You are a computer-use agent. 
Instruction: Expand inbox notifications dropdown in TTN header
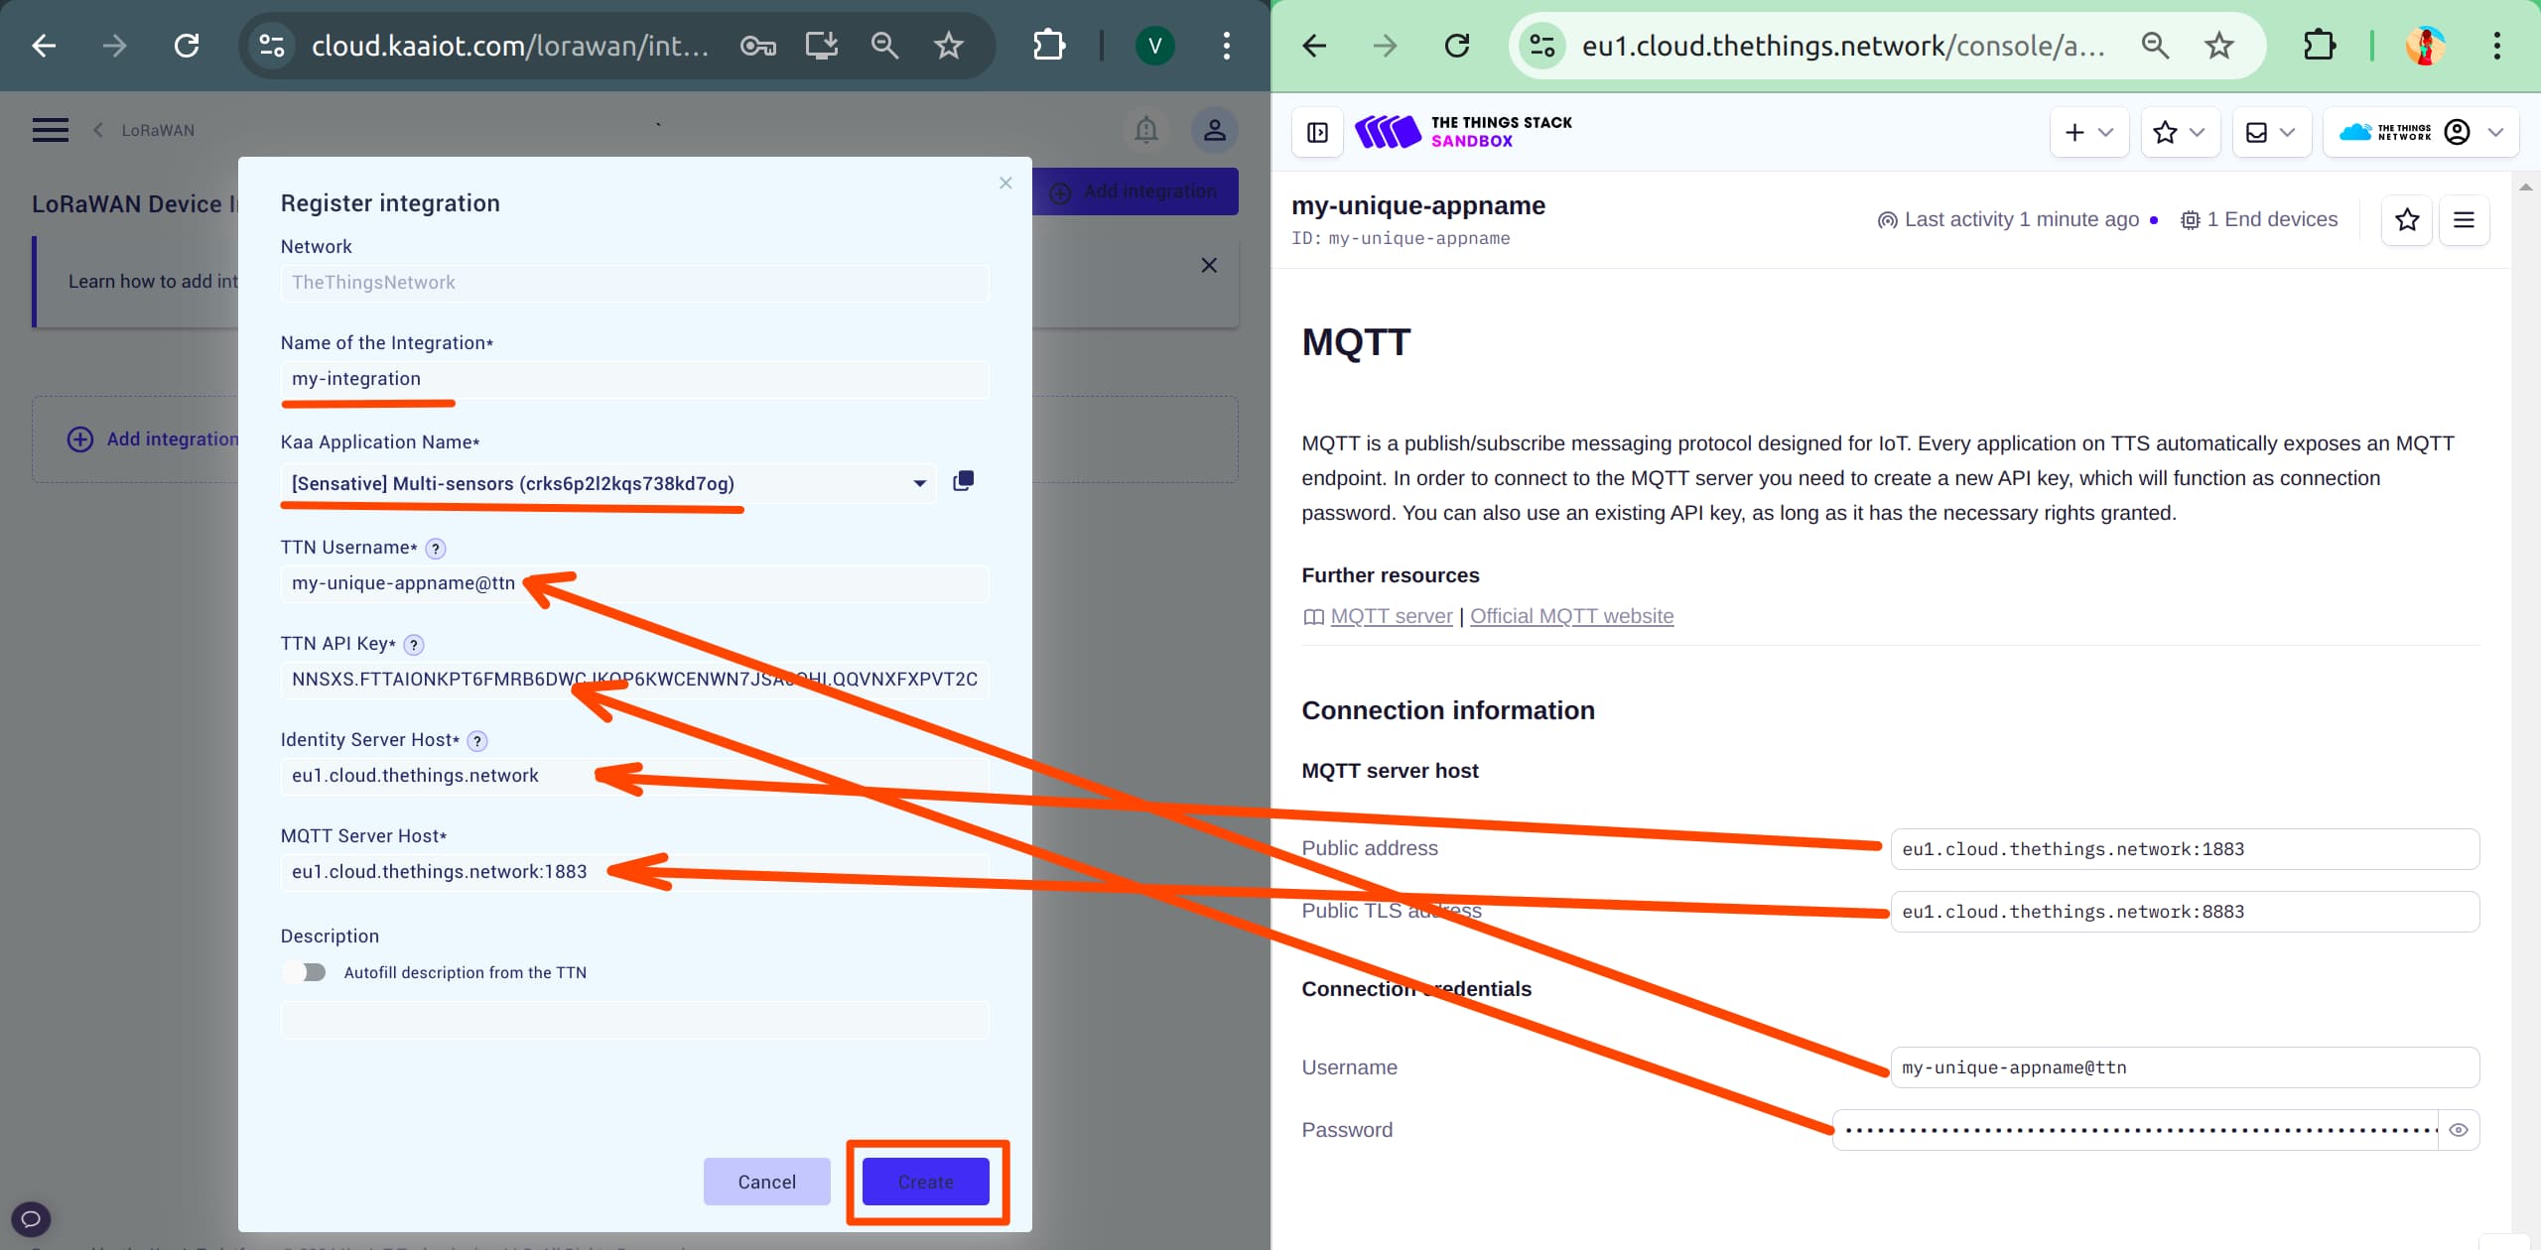tap(2271, 132)
